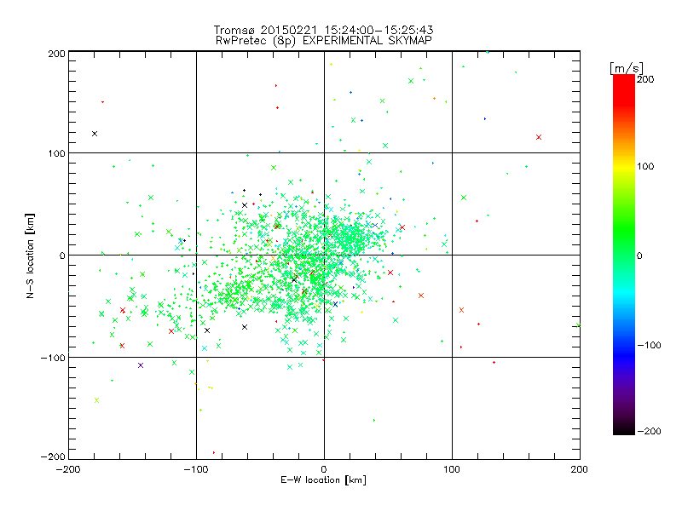Click E-W axis tick label "-100"
682x511 pixels.
coord(196,469)
